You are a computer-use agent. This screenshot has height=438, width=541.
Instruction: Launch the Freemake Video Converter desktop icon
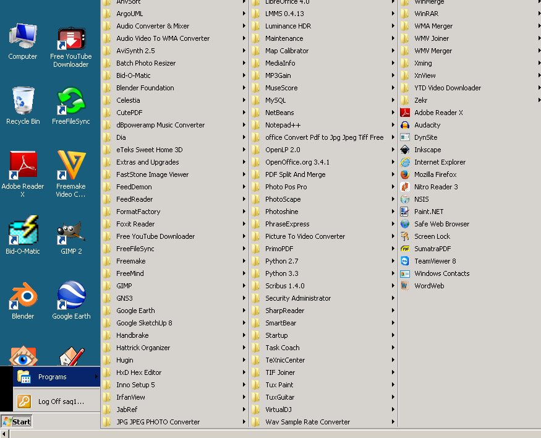pos(71,174)
